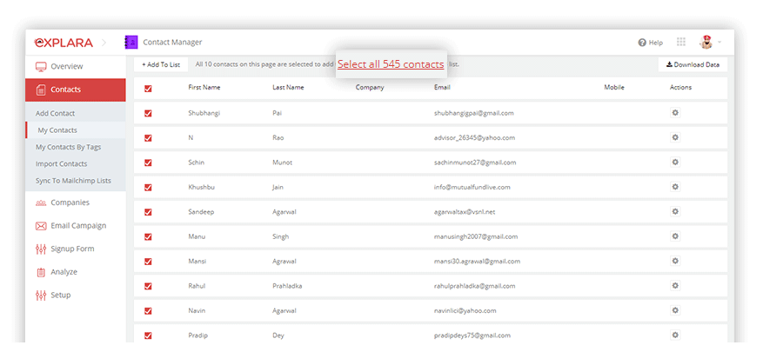Uncheck the Navin Agarwal row checkbox

pos(148,311)
